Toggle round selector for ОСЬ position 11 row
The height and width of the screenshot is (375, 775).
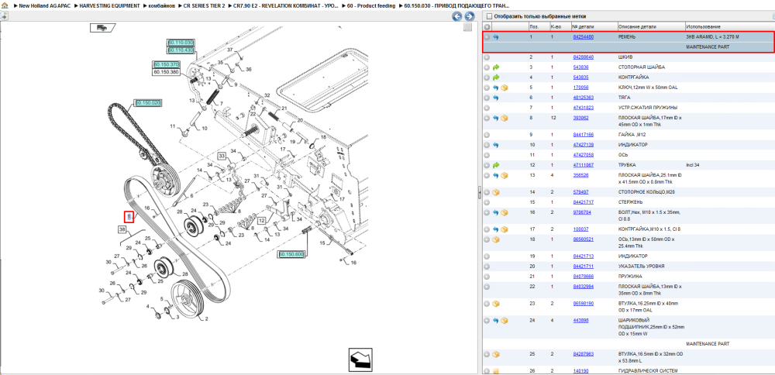pyautogui.click(x=487, y=155)
